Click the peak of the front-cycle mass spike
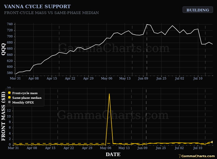Image resolution: width=217 pixels, height=159 pixels. point(109,94)
